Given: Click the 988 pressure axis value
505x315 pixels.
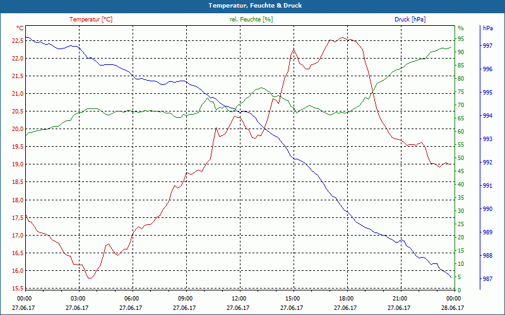Looking at the screenshot, I should point(487,256).
